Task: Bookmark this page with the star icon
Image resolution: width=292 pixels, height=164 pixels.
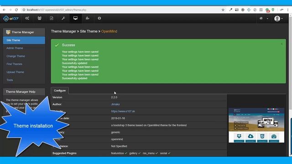Action: pyautogui.click(x=223, y=10)
